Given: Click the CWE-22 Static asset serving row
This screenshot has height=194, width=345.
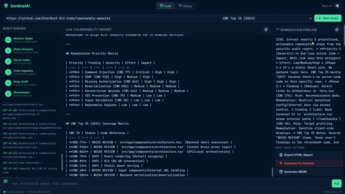Looking at the screenshot, I should click(x=104, y=166).
